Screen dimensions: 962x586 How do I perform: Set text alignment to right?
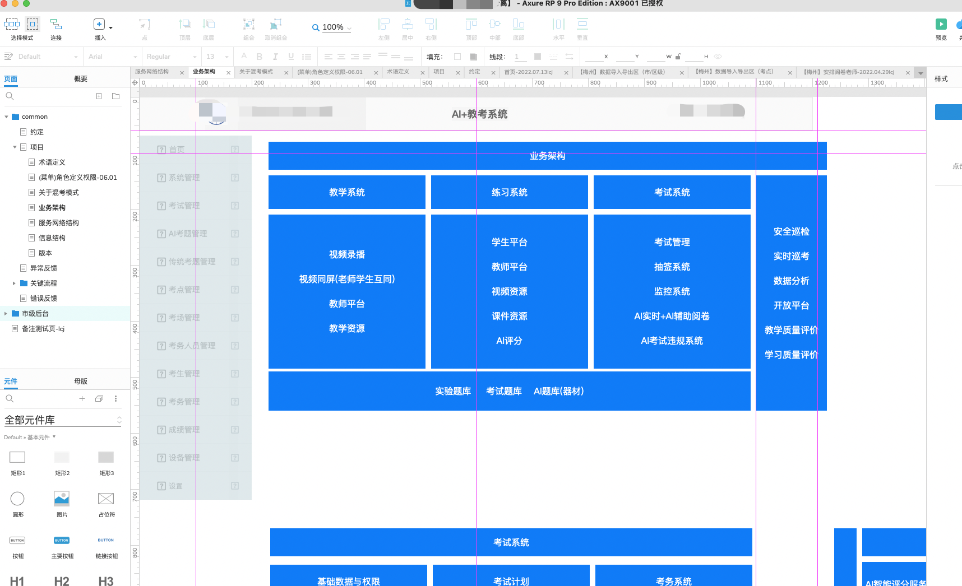click(x=355, y=57)
